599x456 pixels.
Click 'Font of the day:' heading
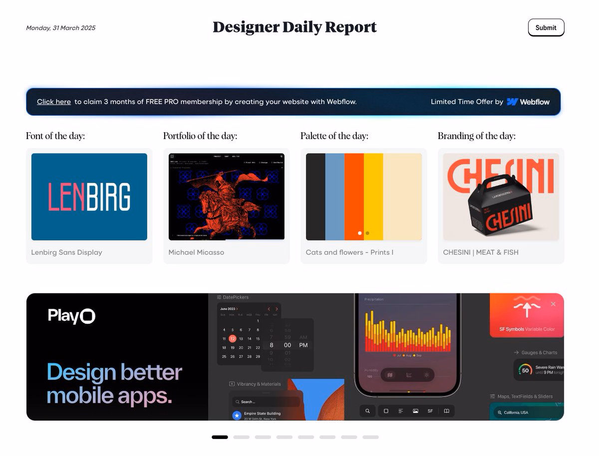point(55,136)
